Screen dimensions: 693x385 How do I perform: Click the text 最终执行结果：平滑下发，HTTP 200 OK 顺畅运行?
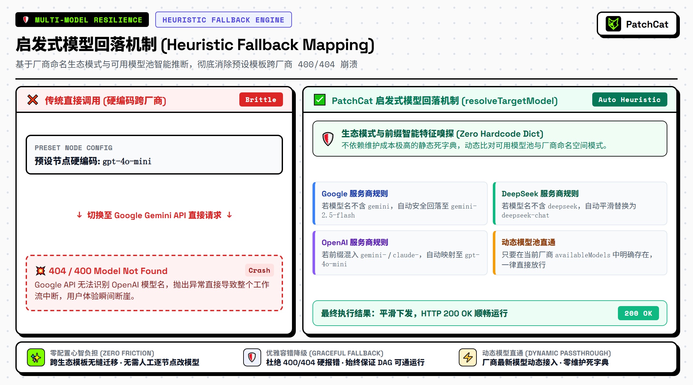tap(414, 313)
